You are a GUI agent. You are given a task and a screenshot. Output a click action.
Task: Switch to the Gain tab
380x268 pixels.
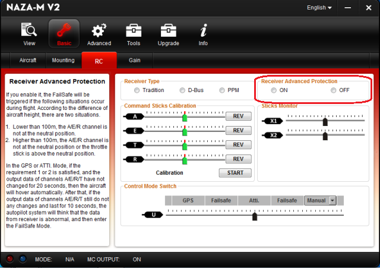coord(135,61)
